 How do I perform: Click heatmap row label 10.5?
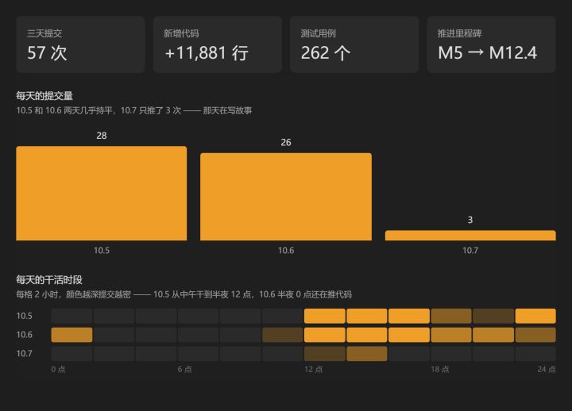[x=24, y=316]
